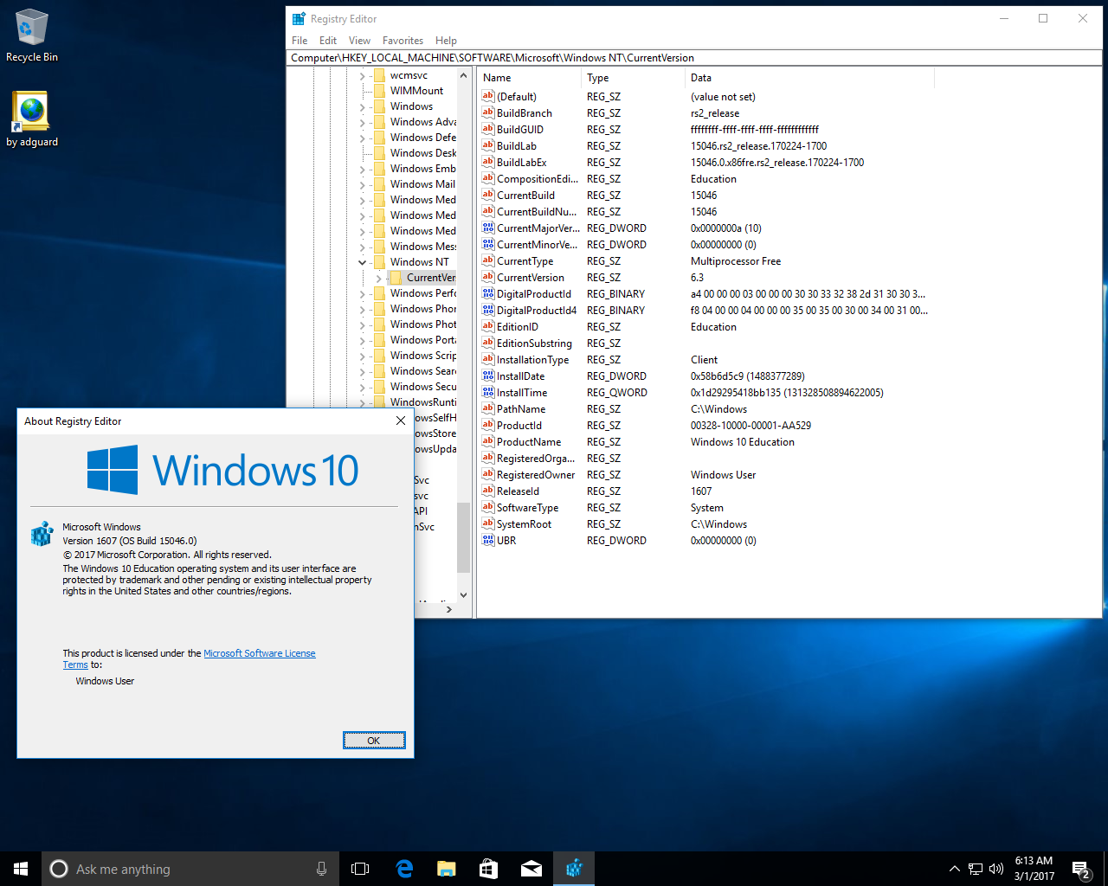Click the regedit icon in About dialog
This screenshot has height=886, width=1108.
[42, 533]
